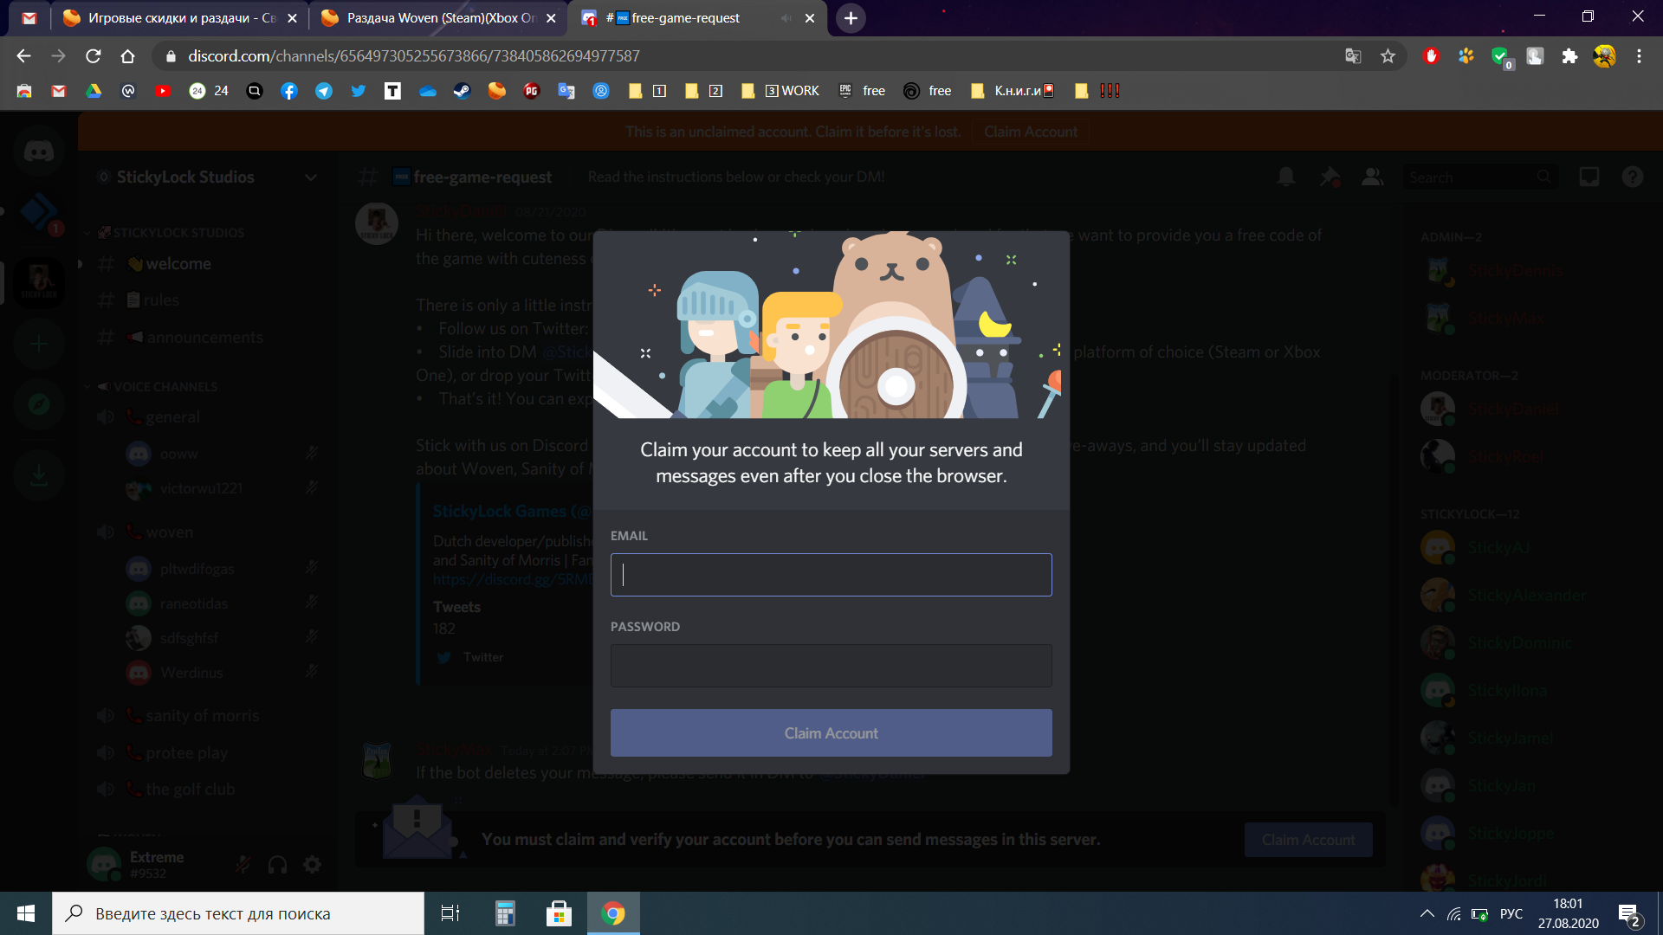Toggle deafen headphones icon
Image resolution: width=1663 pixels, height=935 pixels.
tap(278, 864)
